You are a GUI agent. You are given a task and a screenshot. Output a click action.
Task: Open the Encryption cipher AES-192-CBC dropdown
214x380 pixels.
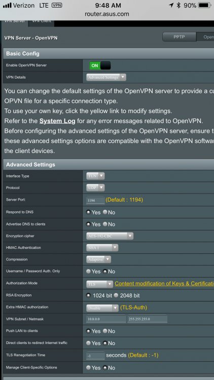coord(110,236)
